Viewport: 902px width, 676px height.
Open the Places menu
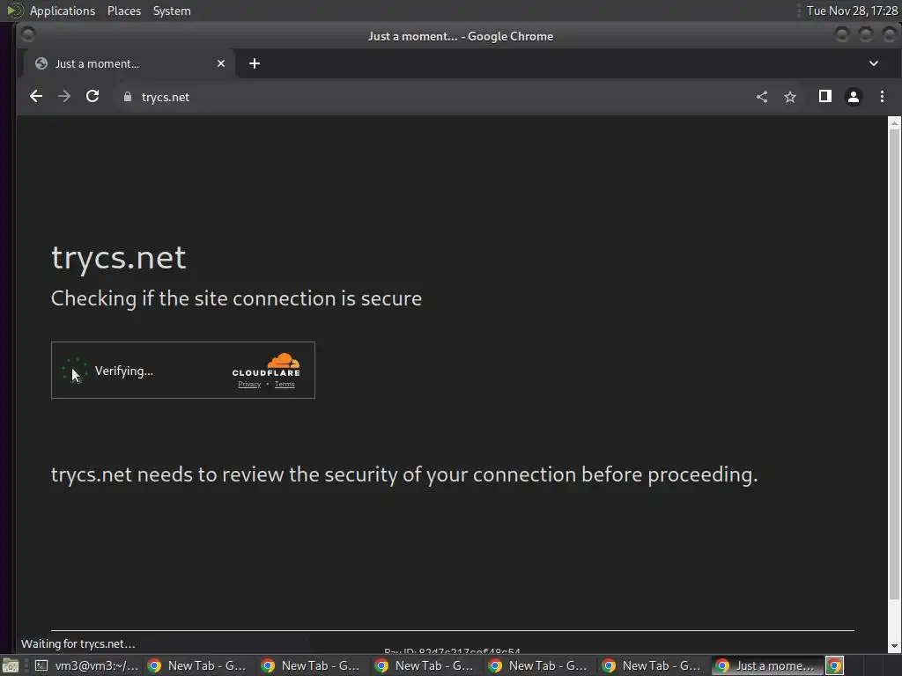click(x=123, y=11)
